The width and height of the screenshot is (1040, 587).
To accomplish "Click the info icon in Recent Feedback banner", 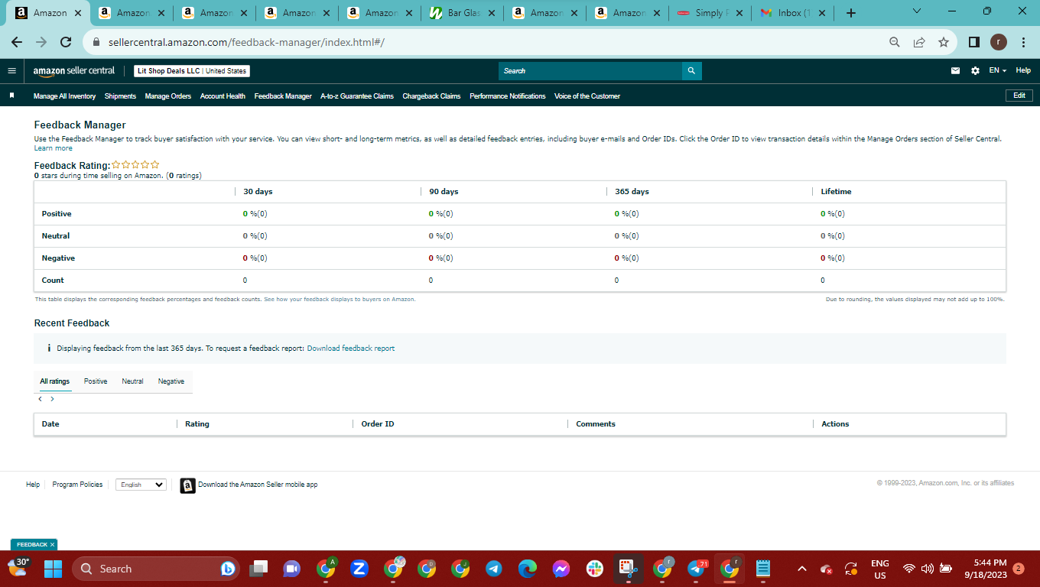I will pos(49,349).
